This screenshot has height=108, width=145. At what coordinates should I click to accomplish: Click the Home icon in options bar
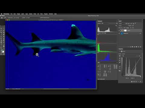(x=2, y=18)
